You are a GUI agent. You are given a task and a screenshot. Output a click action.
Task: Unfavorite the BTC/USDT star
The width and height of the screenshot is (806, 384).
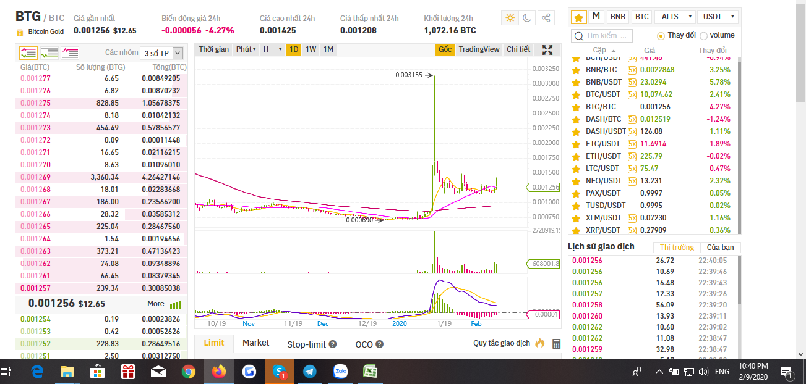point(577,94)
